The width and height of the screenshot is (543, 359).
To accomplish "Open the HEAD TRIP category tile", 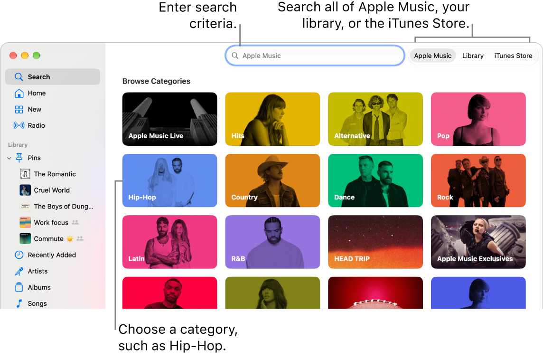I will (x=375, y=242).
